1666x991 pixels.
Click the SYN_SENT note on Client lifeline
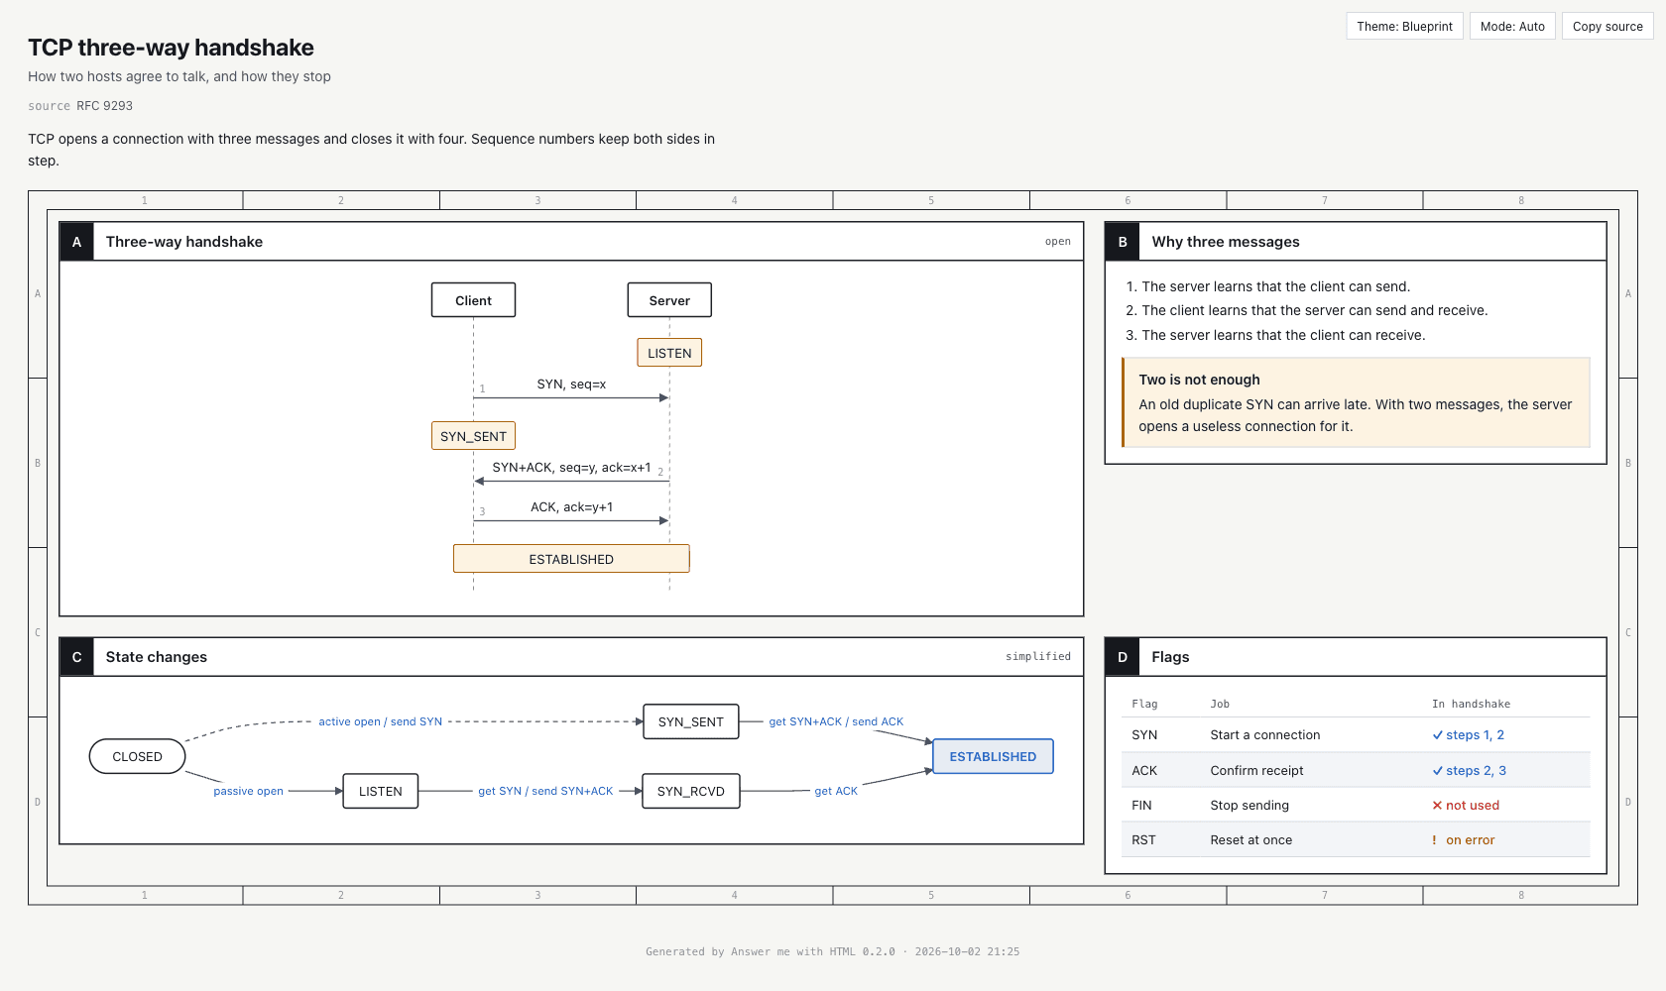coord(473,436)
